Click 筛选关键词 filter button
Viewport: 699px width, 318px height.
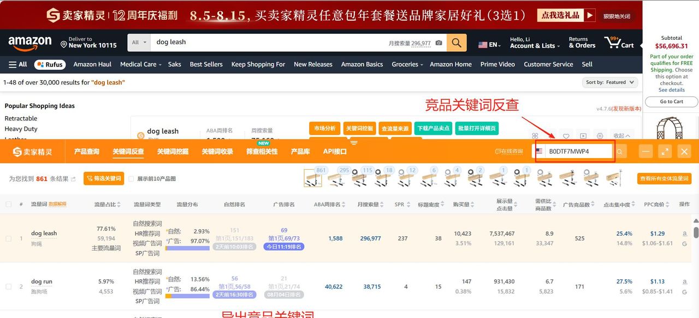[x=104, y=178]
